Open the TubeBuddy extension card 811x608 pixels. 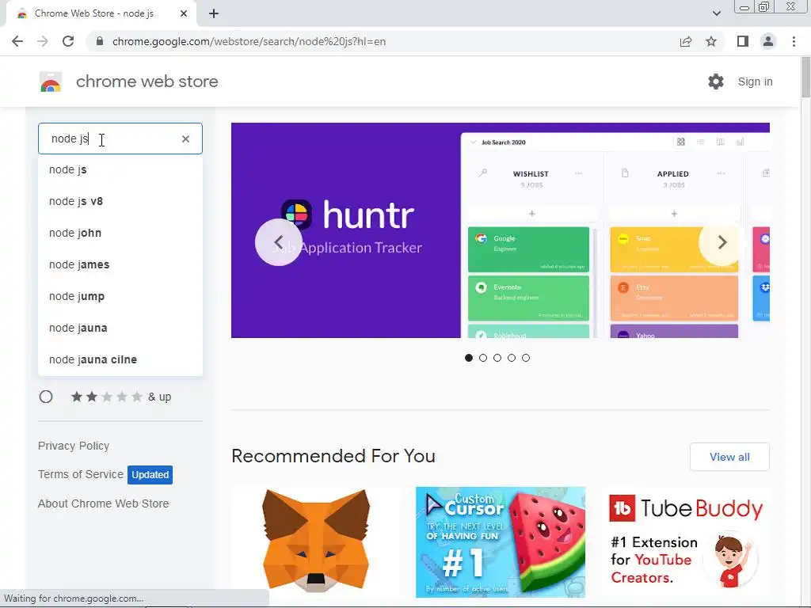pyautogui.click(x=685, y=541)
